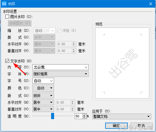Increase transparency with the up spinner arrow
The image size is (156, 132).
click(x=84, y=115)
